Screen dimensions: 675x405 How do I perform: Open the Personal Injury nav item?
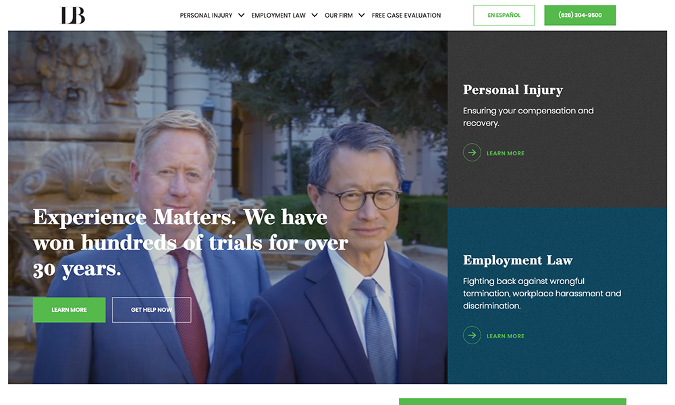[206, 15]
